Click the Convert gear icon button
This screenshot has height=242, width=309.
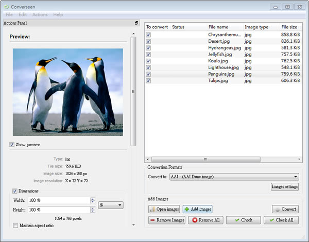(278, 210)
